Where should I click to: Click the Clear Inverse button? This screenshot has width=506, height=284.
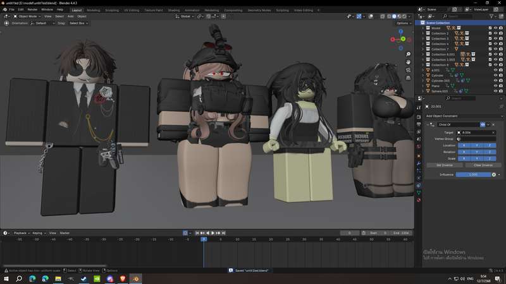click(x=483, y=165)
